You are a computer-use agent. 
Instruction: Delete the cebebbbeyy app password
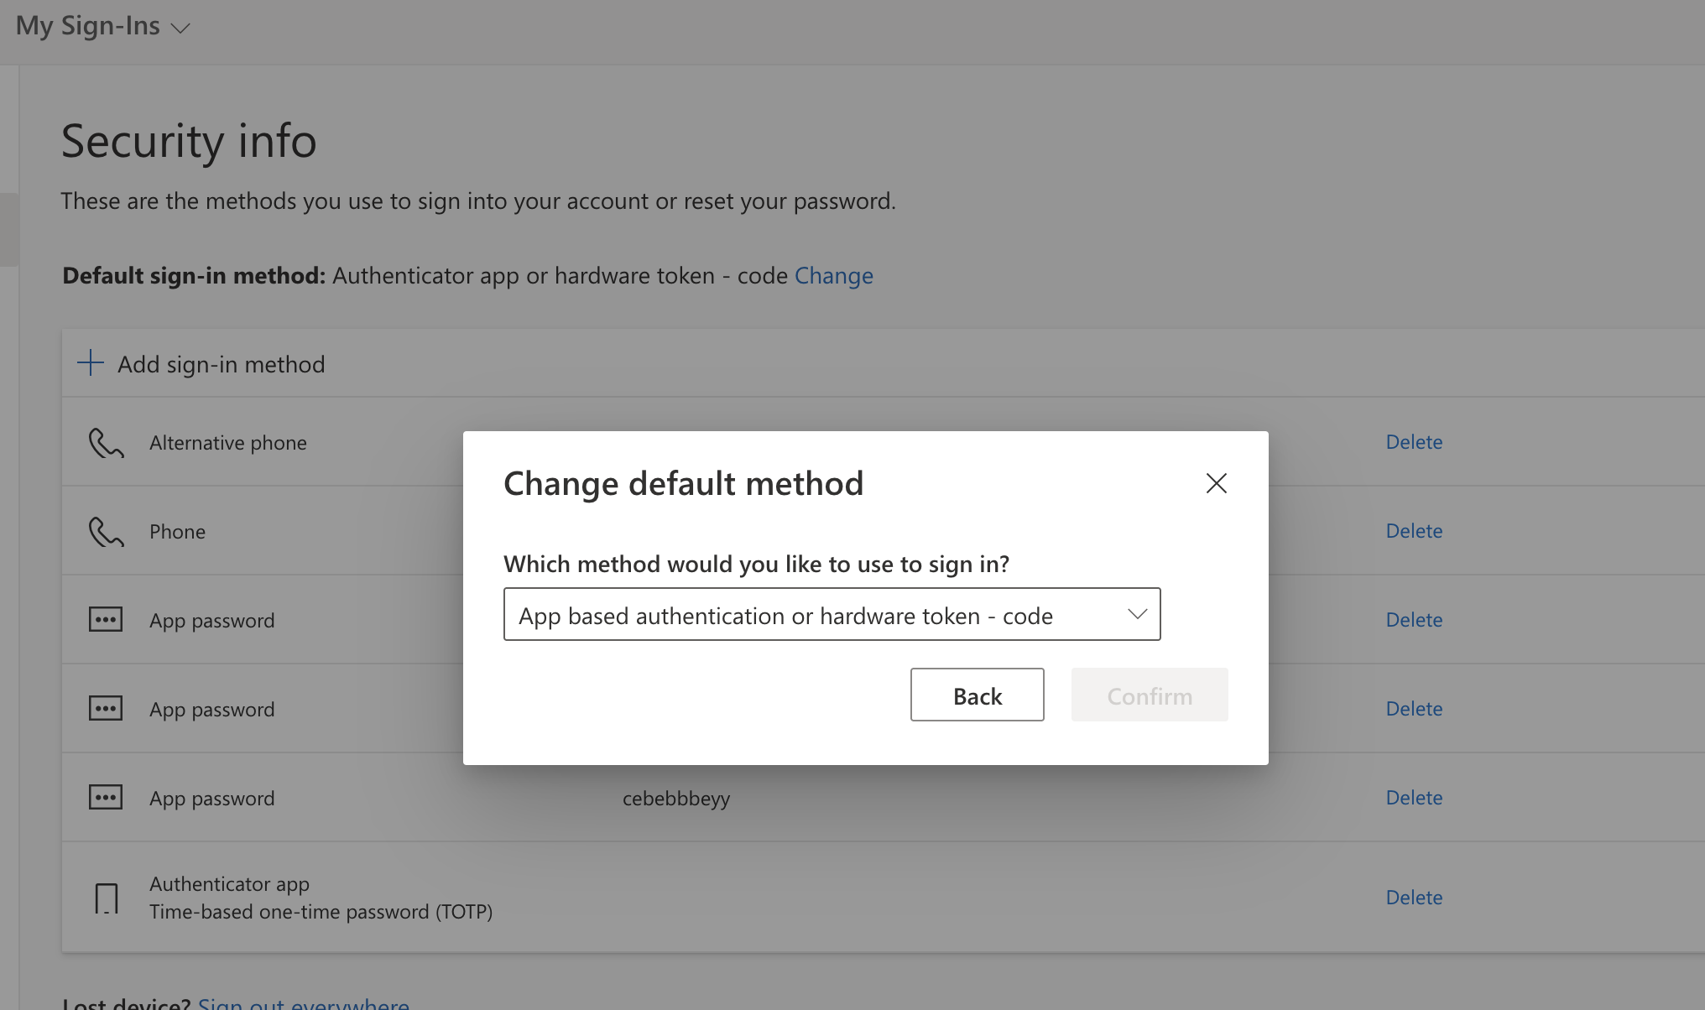coord(1413,797)
